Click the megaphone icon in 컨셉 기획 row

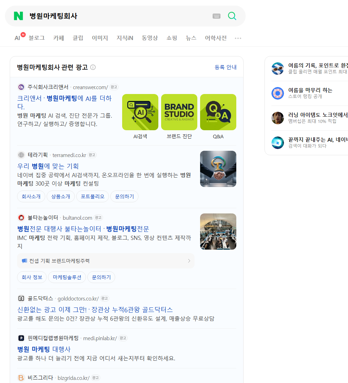pyautogui.click(x=24, y=261)
